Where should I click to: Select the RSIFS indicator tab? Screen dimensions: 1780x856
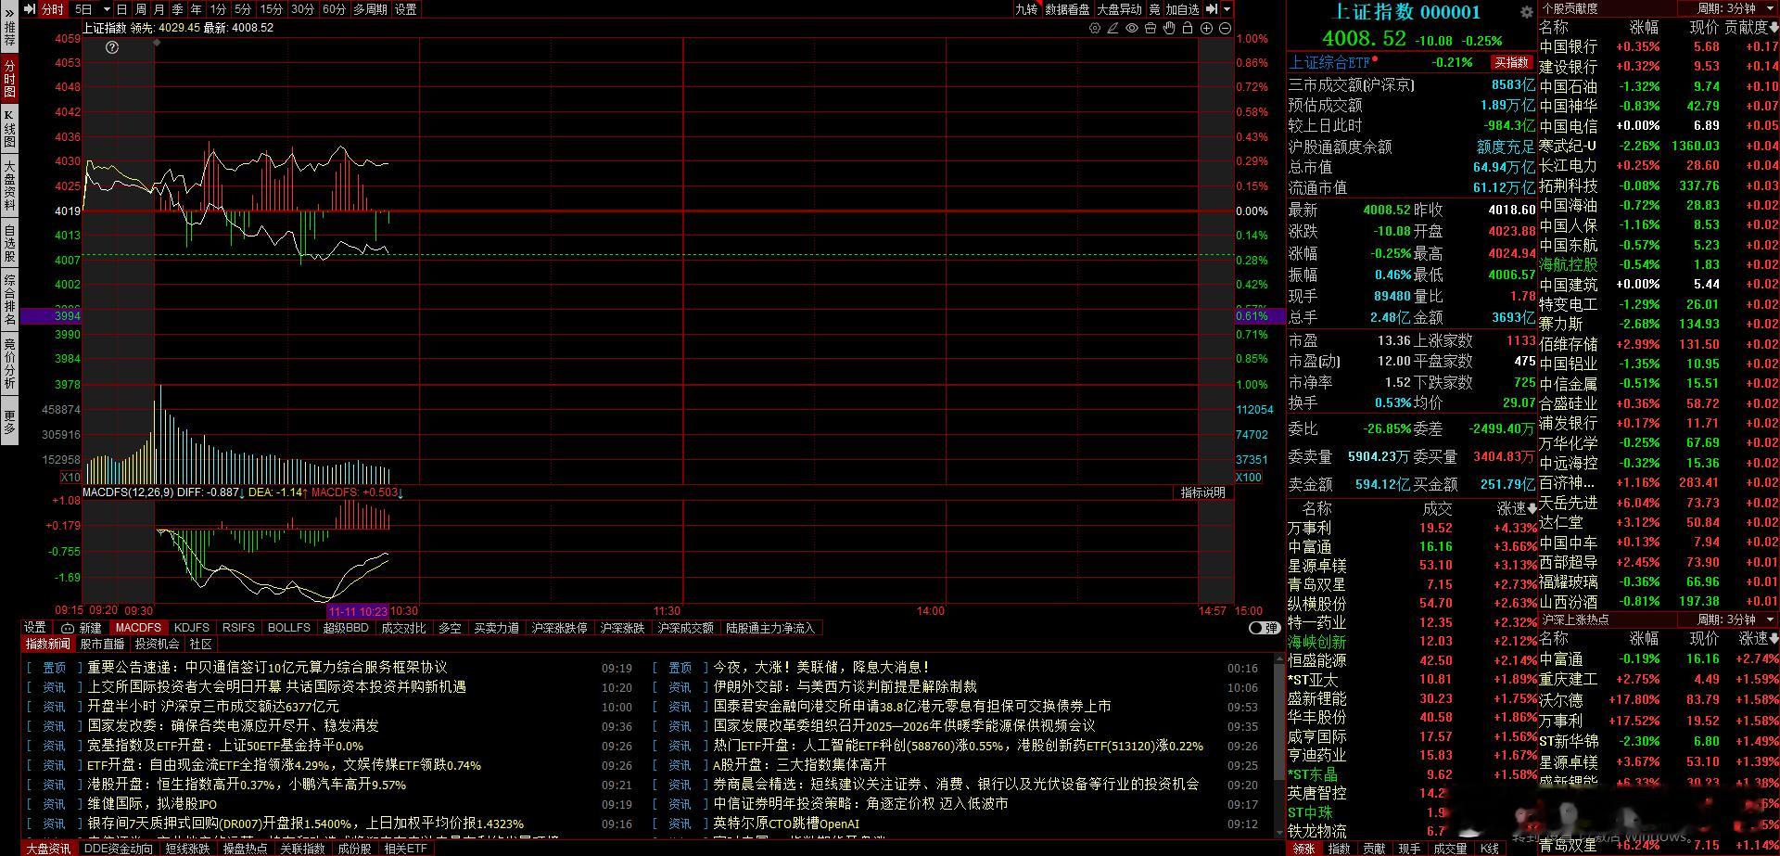coord(238,628)
